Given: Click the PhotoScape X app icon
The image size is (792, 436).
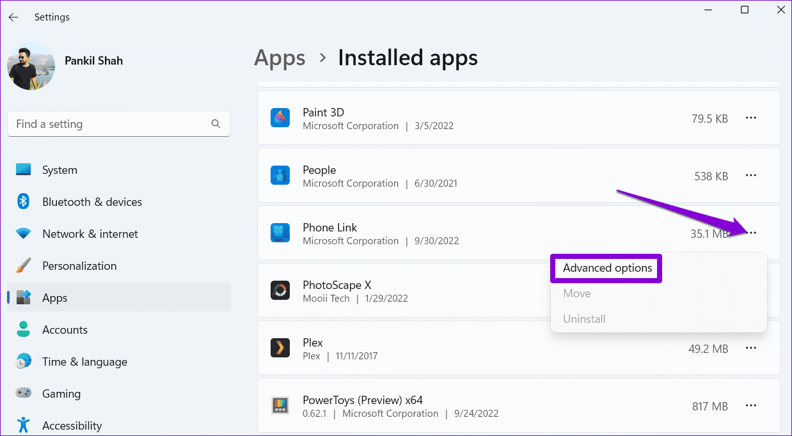Looking at the screenshot, I should 280,290.
